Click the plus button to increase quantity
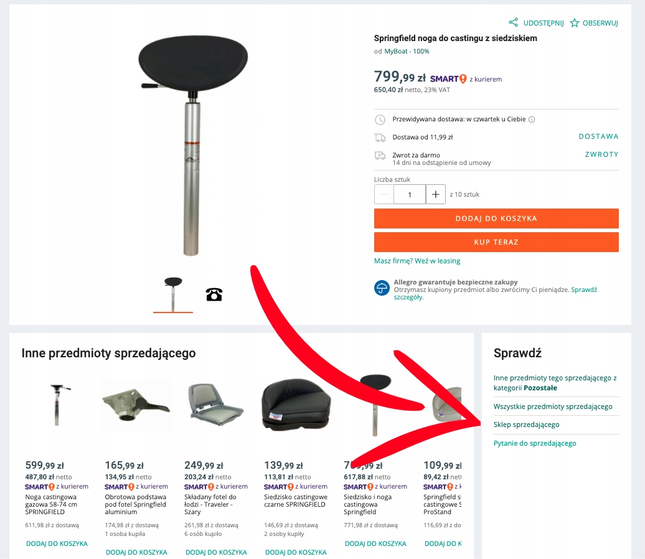The width and height of the screenshot is (645, 559). pyautogui.click(x=436, y=194)
